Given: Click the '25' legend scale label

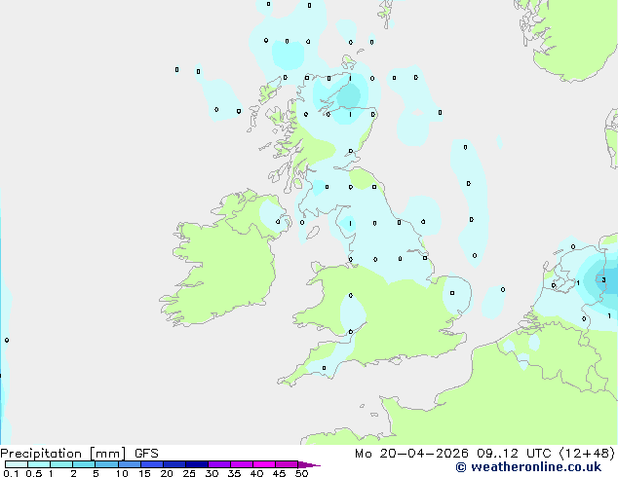Looking at the screenshot, I should point(189,473).
